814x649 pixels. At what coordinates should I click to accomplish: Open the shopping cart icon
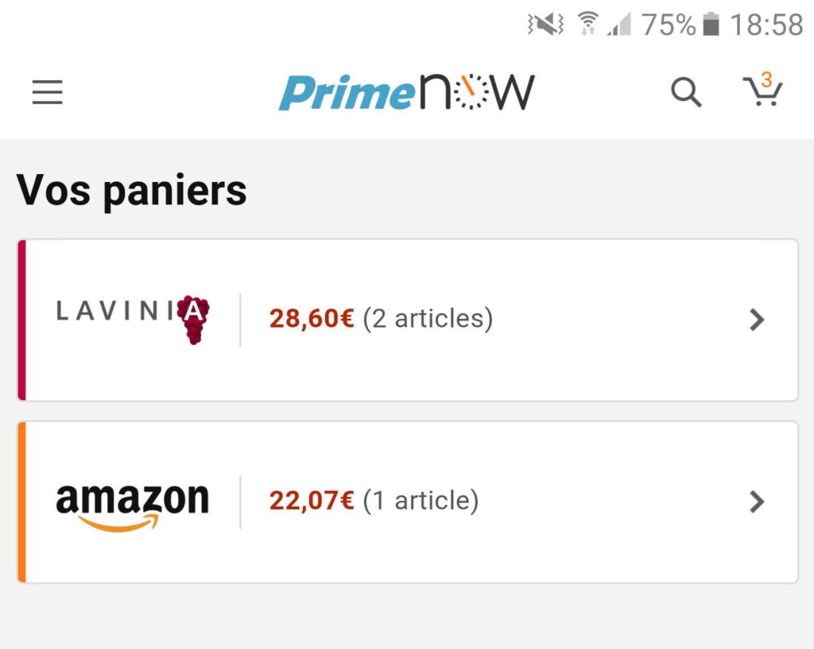point(762,91)
